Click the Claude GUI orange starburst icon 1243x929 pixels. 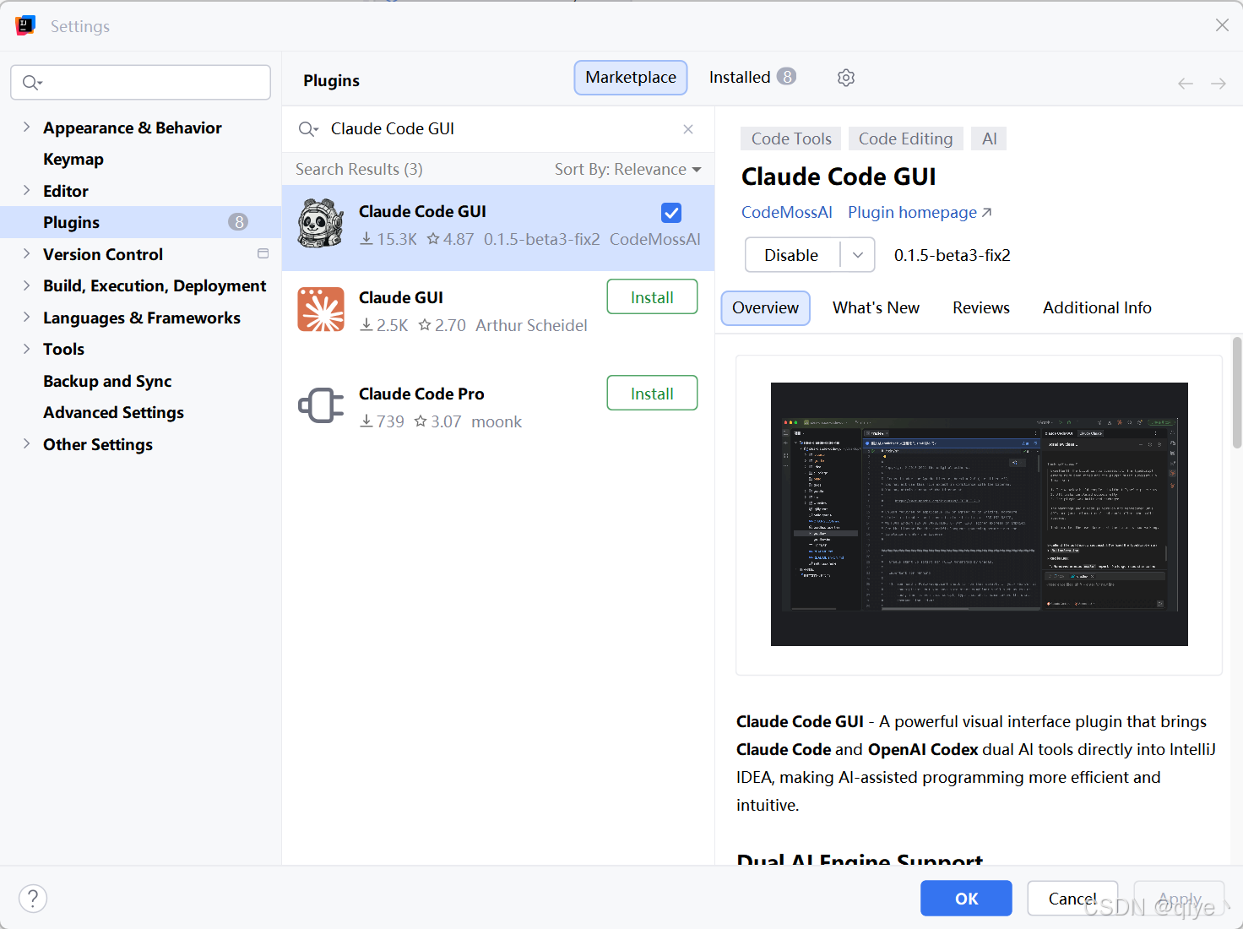[321, 310]
